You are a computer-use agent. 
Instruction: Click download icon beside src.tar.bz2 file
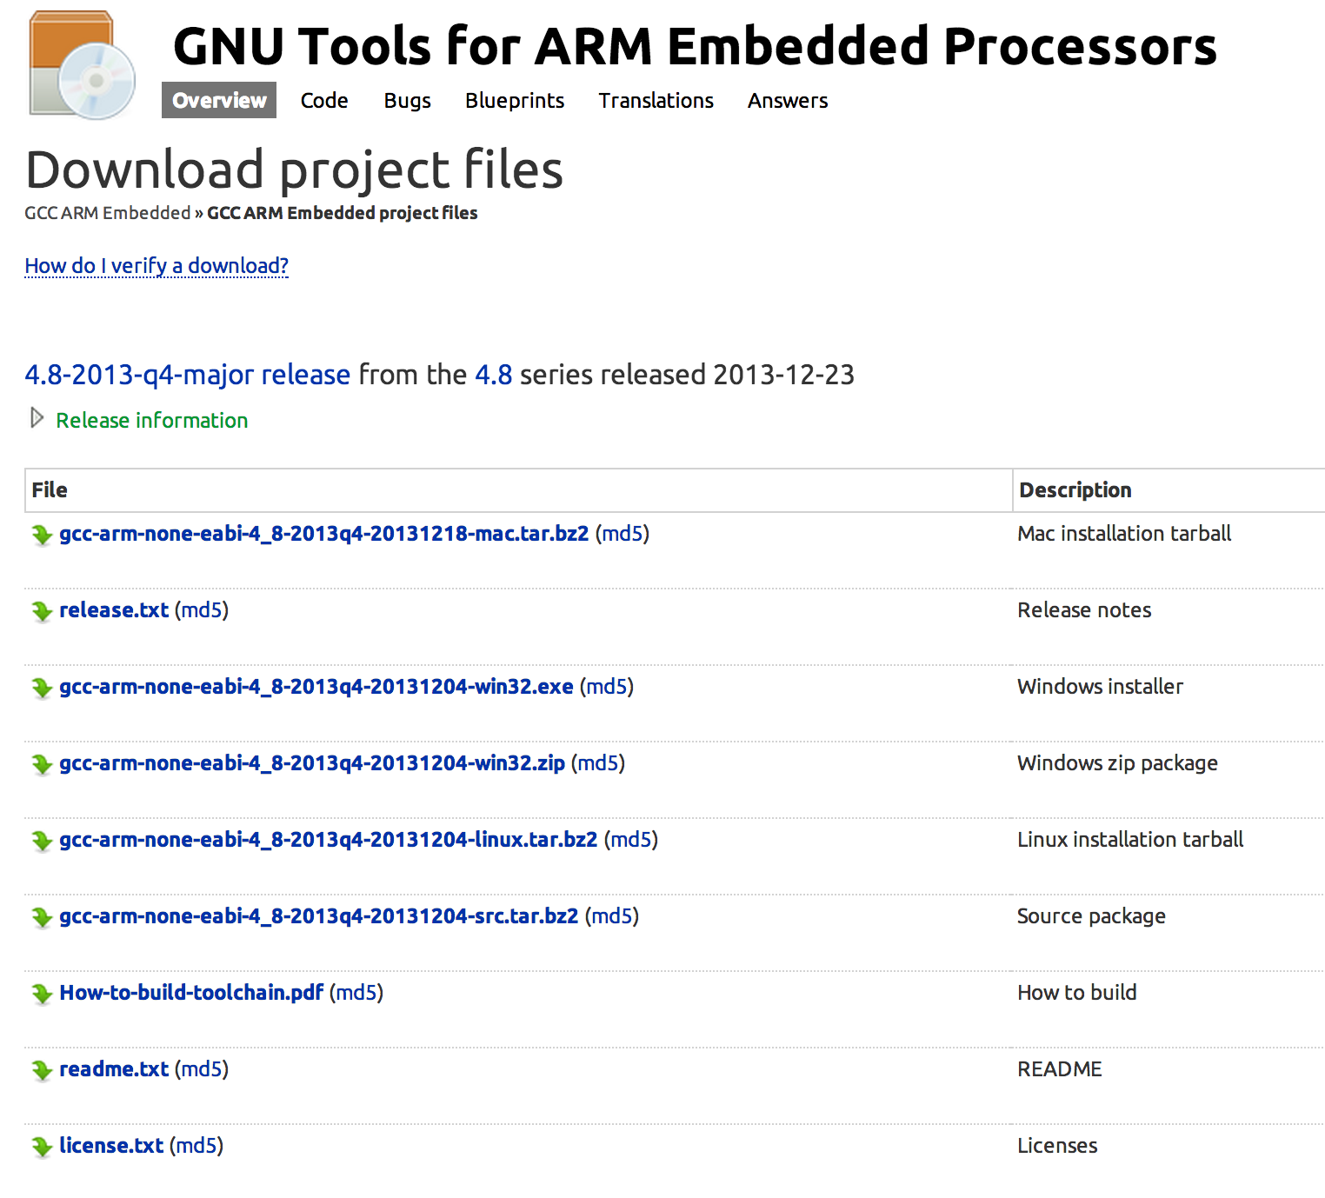click(42, 917)
